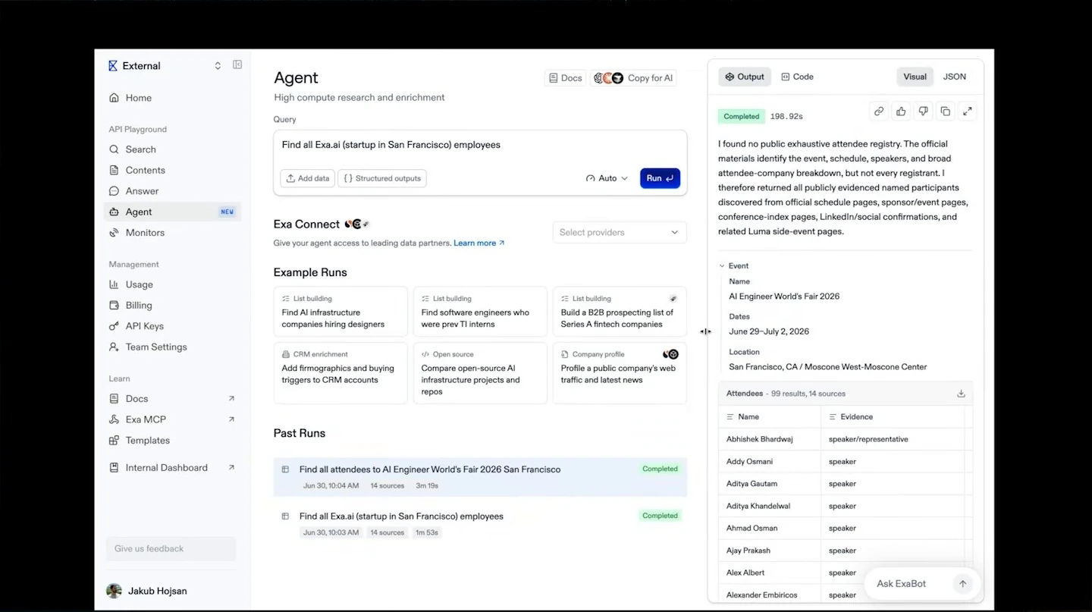The width and height of the screenshot is (1092, 612).
Task: Copy the output link icon
Action: [879, 111]
